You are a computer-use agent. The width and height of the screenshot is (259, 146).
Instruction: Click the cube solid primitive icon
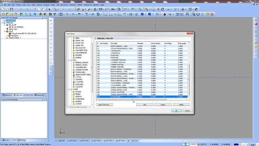(7, 14)
